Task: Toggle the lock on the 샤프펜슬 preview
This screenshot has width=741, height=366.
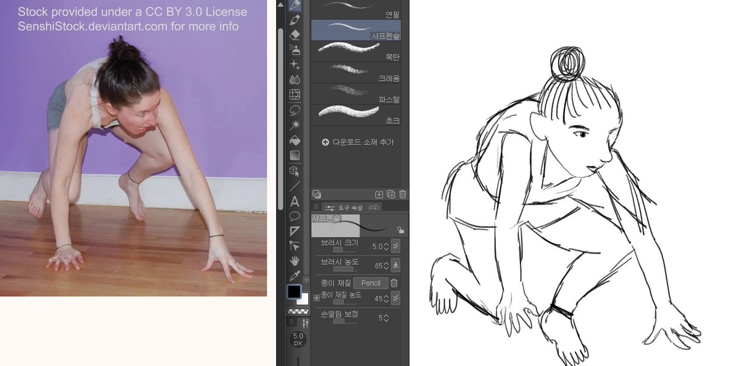Action: tap(400, 230)
